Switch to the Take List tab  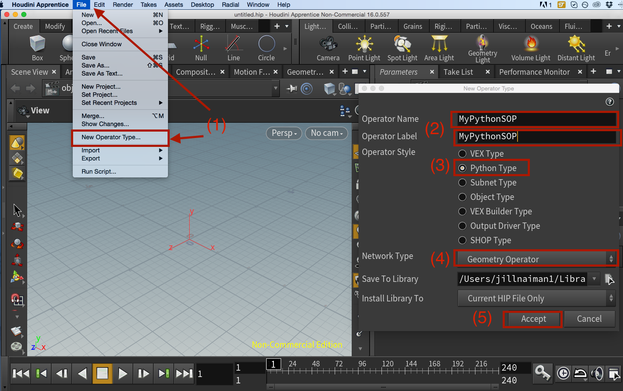[458, 72]
